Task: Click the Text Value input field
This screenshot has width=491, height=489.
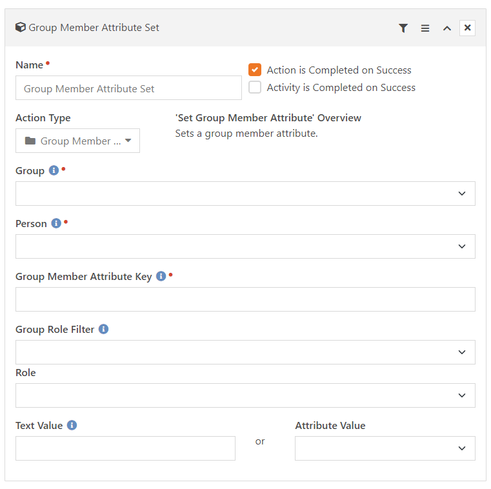Action: [x=126, y=448]
